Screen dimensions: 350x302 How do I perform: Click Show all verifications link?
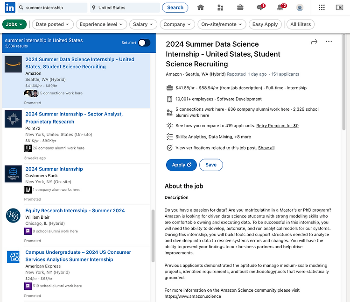pyautogui.click(x=266, y=148)
